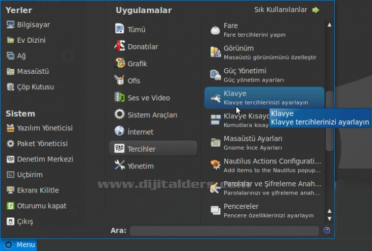Click "Gnome İnce Ayarları" text
The width and height of the screenshot is (372, 251).
[x=253, y=148]
